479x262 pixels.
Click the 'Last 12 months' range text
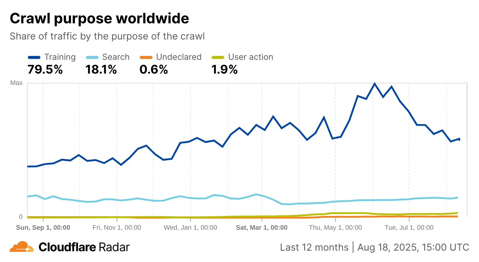[314, 247]
